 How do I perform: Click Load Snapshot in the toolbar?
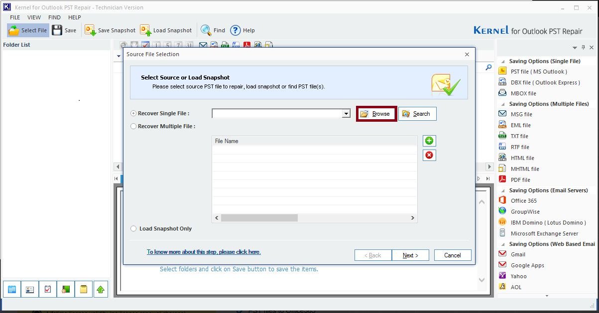(x=166, y=30)
